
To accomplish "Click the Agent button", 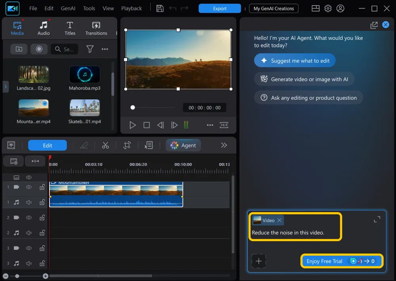I will [183, 145].
